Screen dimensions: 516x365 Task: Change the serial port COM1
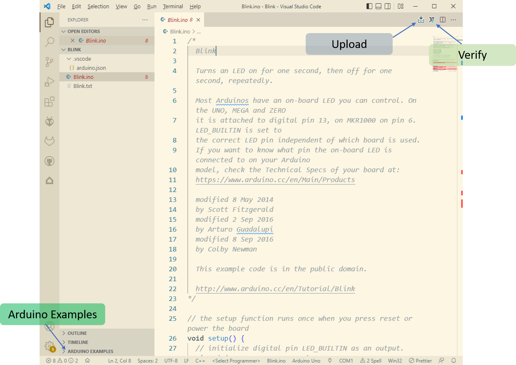click(346, 360)
